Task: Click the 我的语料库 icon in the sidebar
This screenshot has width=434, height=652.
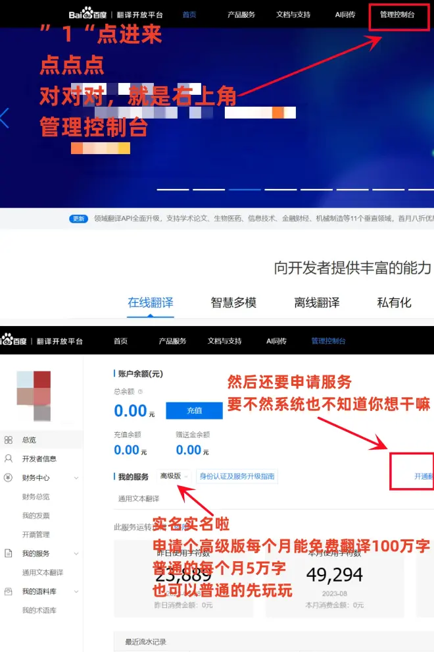Action: [x=9, y=591]
